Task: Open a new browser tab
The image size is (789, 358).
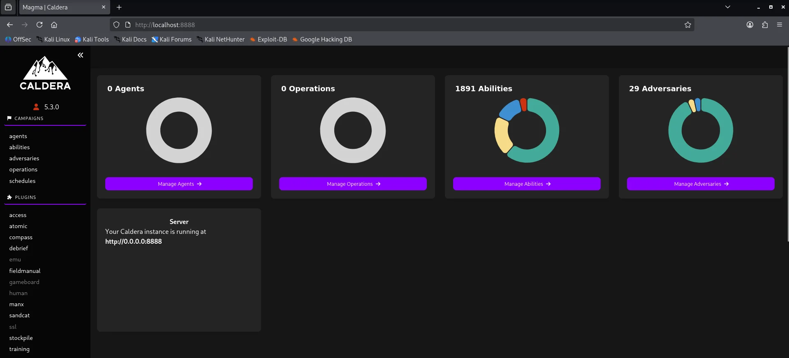Action: click(x=119, y=7)
